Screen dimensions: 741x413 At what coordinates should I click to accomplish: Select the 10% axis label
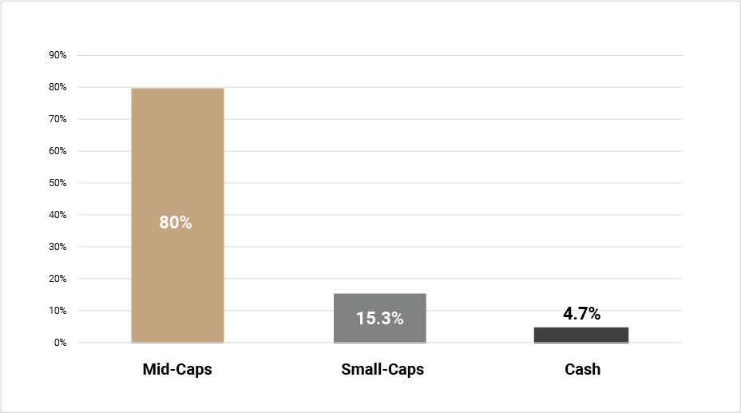pos(57,311)
